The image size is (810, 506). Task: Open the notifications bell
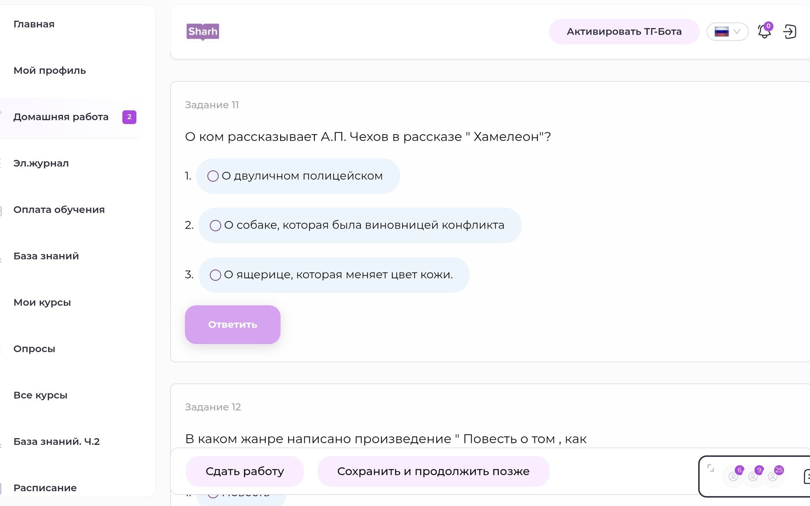coord(764,31)
